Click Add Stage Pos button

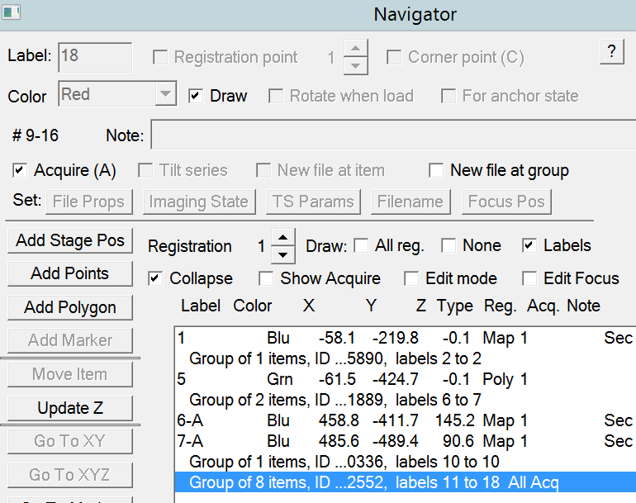70,240
